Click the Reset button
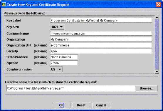 point(81,105)
